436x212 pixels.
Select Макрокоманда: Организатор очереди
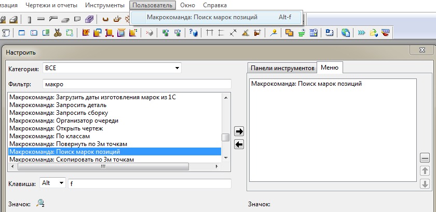115,121
